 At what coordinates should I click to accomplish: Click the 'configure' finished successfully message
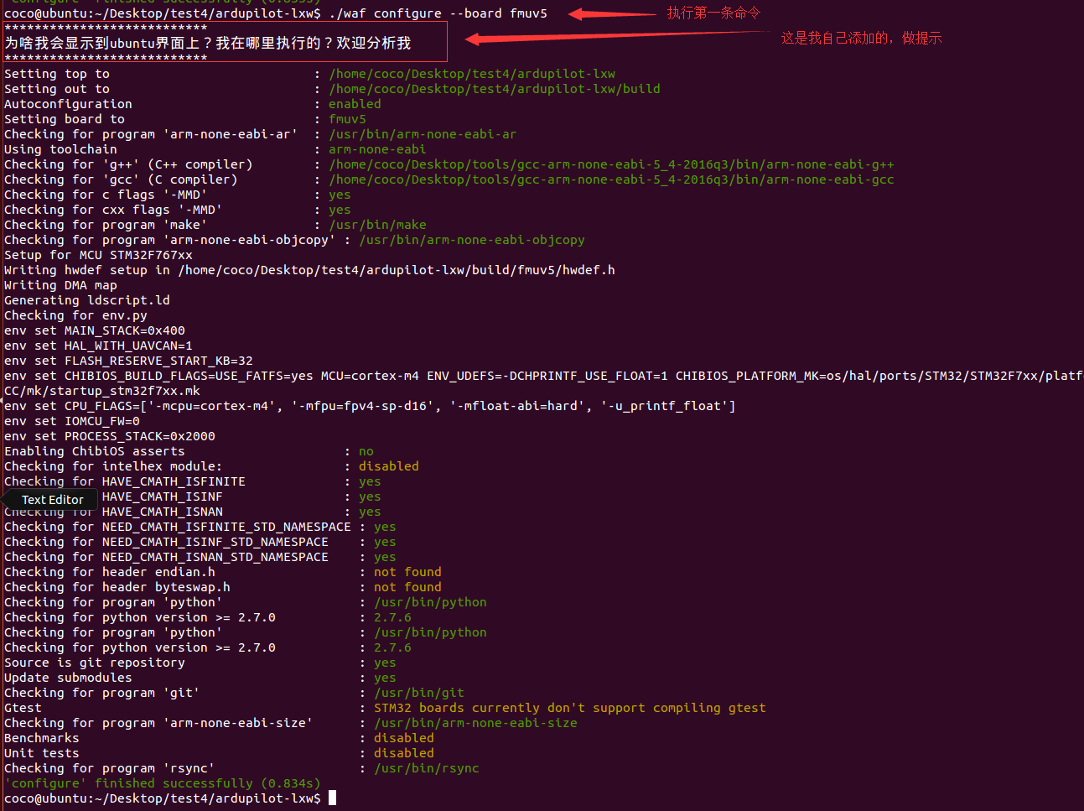(163, 782)
